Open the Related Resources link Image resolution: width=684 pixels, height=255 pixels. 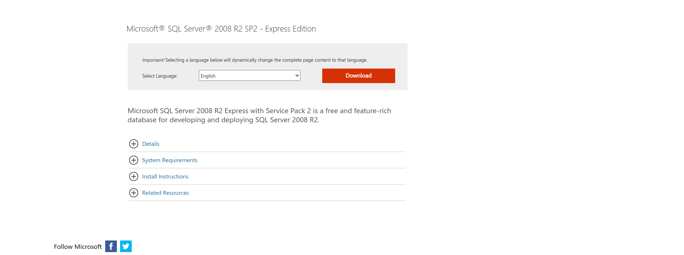click(x=165, y=193)
